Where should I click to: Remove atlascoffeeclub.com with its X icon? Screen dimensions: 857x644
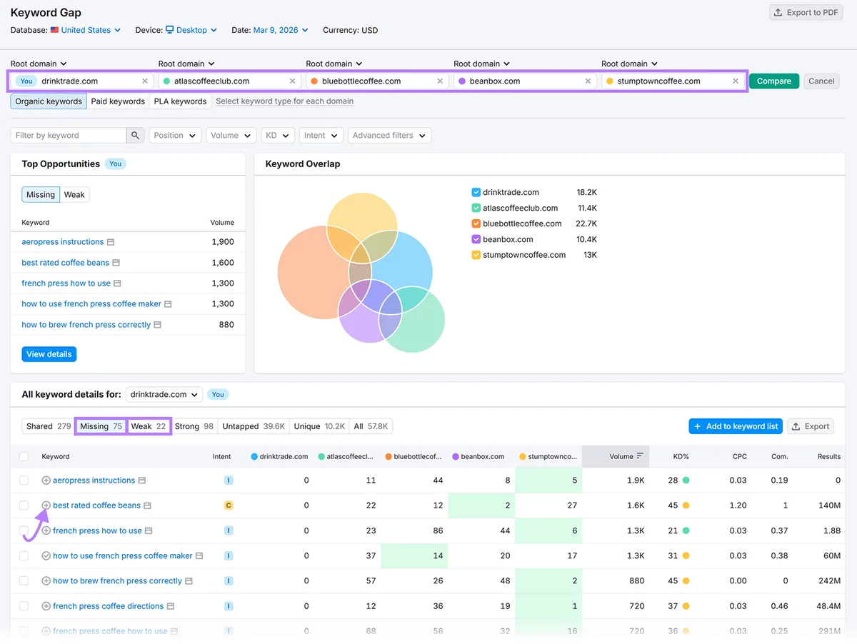point(292,81)
